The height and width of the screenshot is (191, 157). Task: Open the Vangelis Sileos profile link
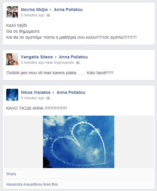click(37, 57)
